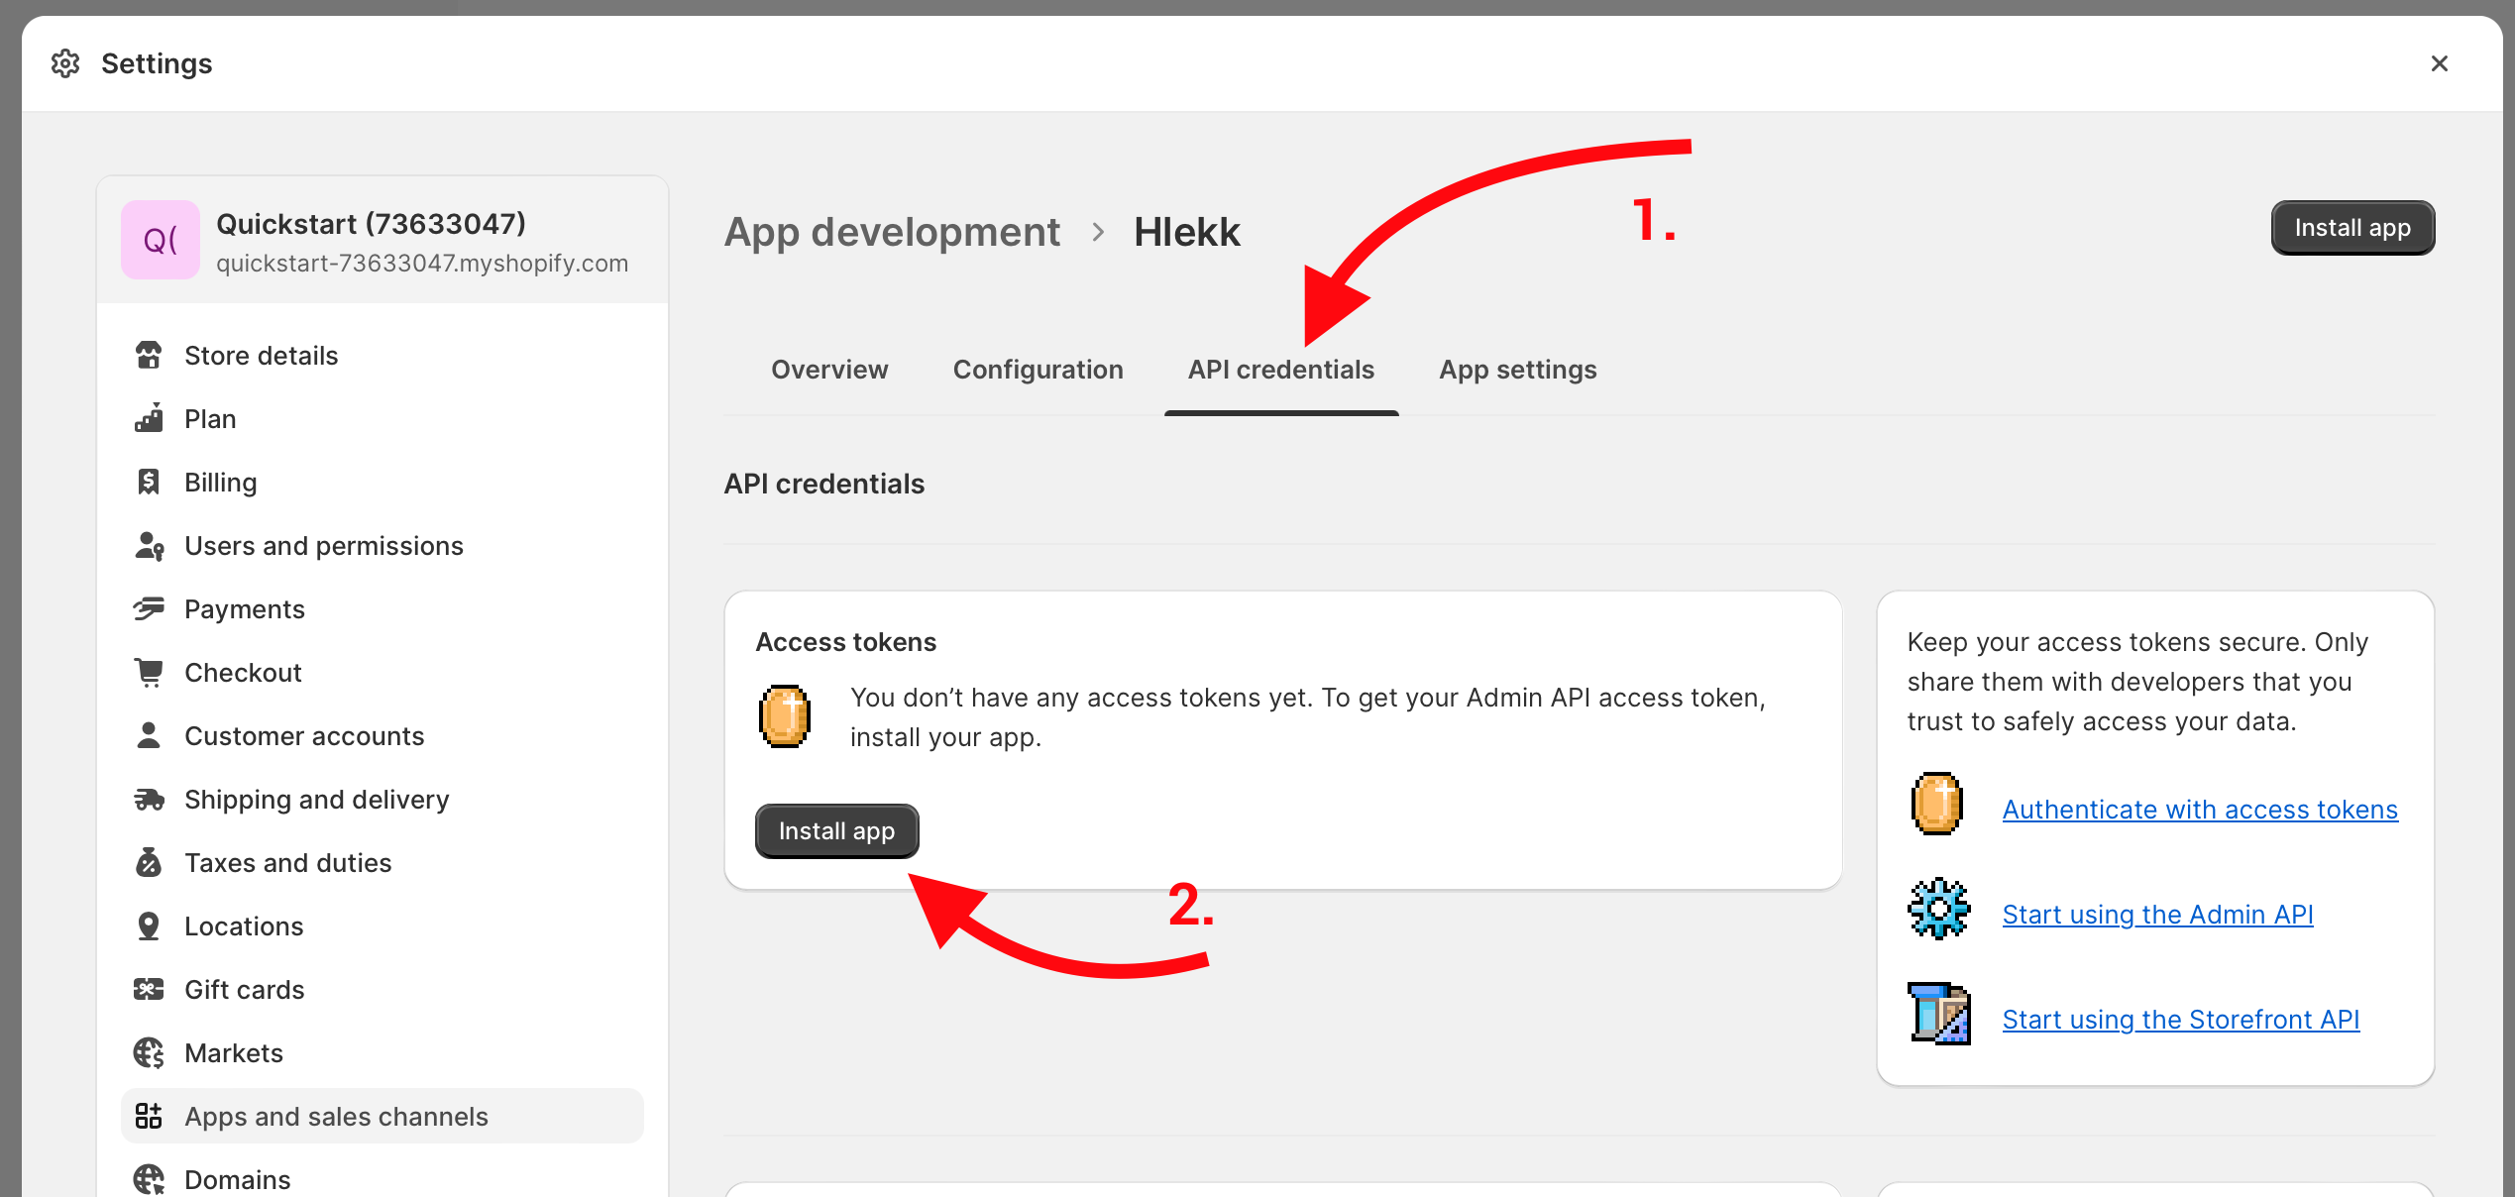2515x1197 pixels.
Task: Click coin icon beside Authenticate link
Action: (x=1937, y=804)
